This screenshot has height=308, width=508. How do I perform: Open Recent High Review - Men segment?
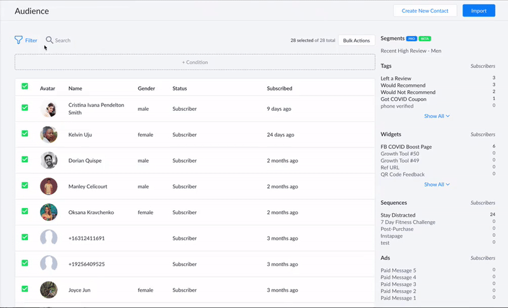coord(411,51)
